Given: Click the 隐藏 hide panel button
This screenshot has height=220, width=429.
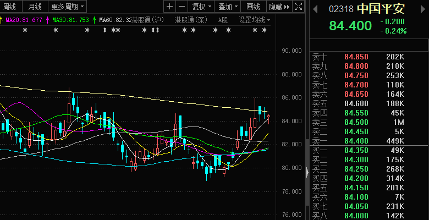Looking at the screenshot, I should click(279, 7).
